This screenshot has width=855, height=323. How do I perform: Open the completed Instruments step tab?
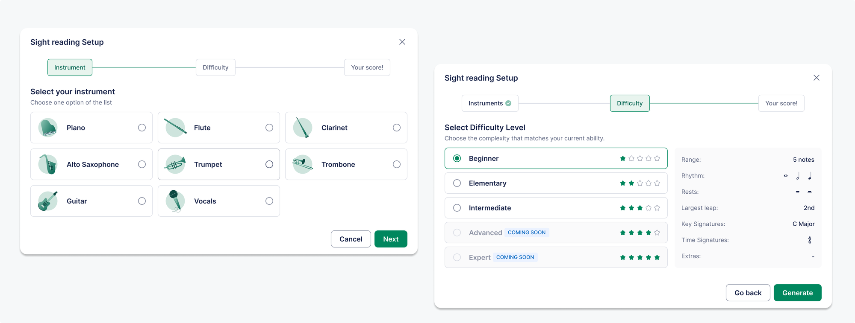pyautogui.click(x=490, y=103)
